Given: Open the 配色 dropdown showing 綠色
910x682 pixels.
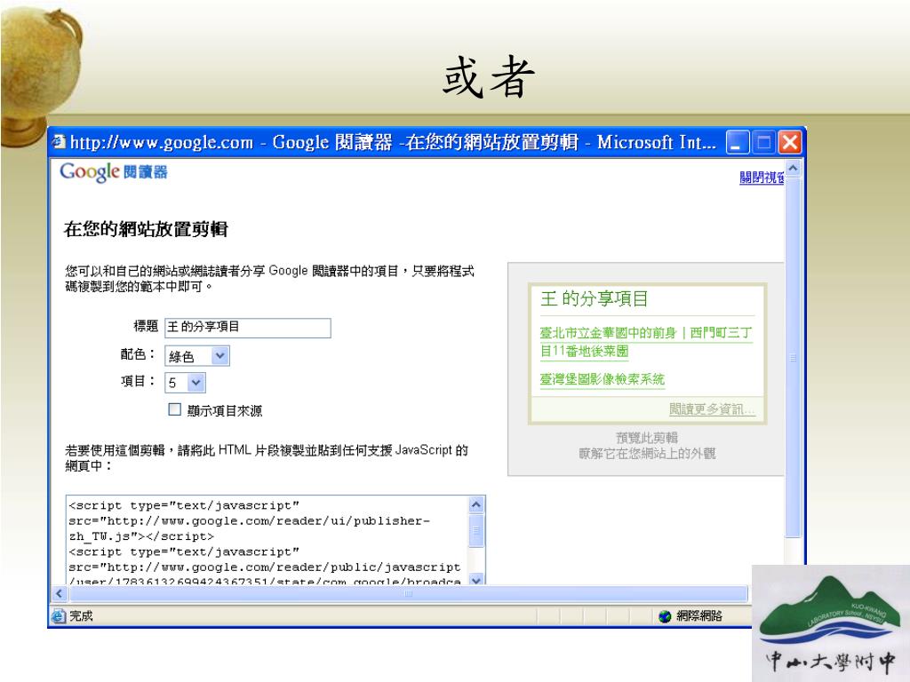Looking at the screenshot, I should (x=197, y=355).
